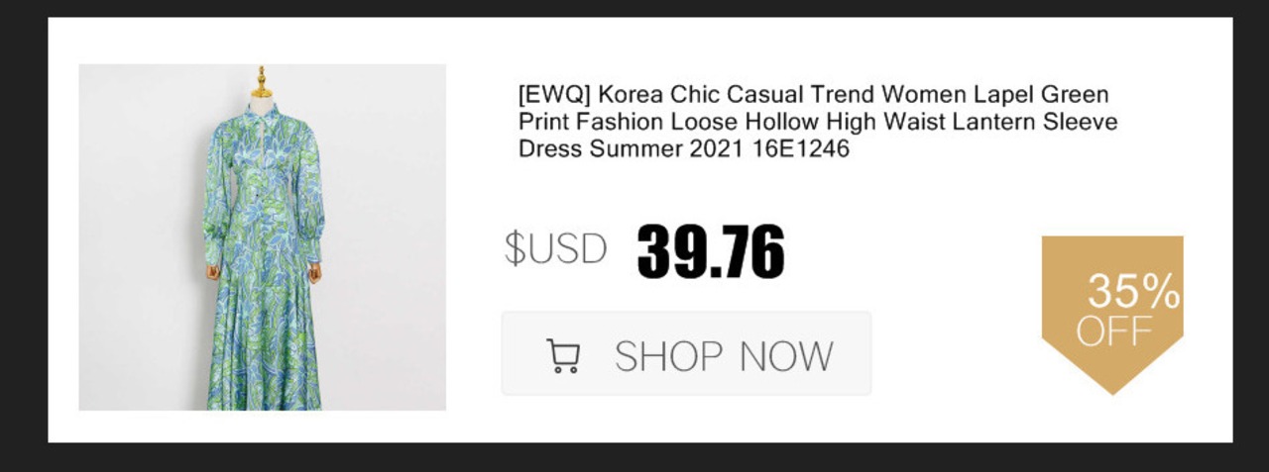Click the high collar of the dress

[x=261, y=111]
